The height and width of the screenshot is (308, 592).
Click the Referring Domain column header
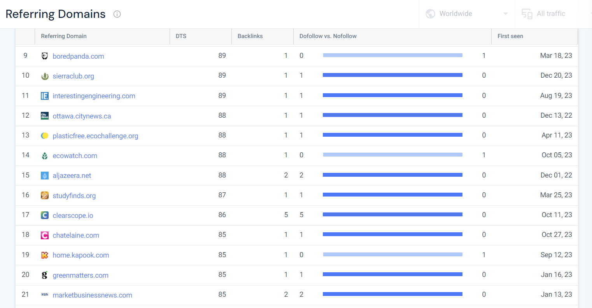pyautogui.click(x=64, y=36)
